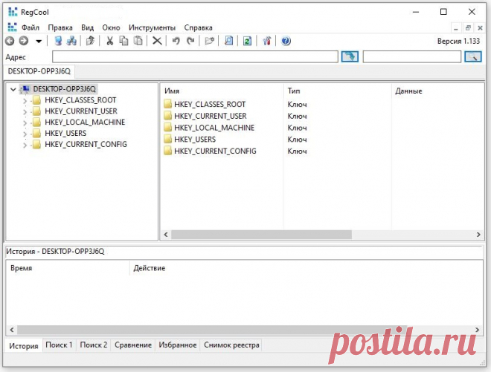Open the Файл menu
491x372 pixels.
pos(31,27)
